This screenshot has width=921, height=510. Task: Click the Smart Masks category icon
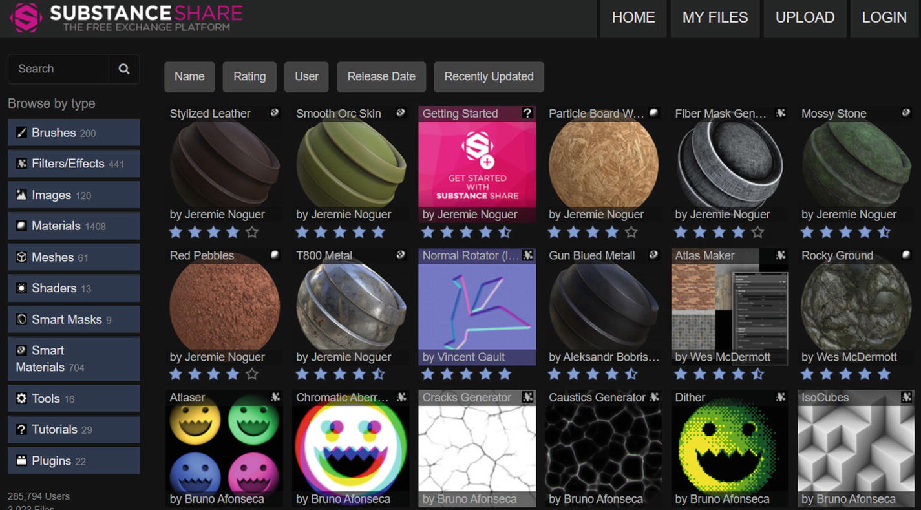[x=21, y=319]
